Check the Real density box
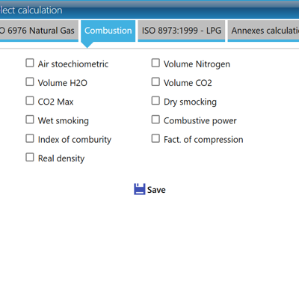 click(x=30, y=158)
